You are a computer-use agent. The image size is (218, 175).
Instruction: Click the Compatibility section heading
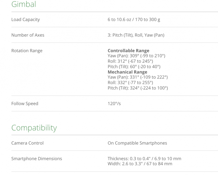click(34, 128)
